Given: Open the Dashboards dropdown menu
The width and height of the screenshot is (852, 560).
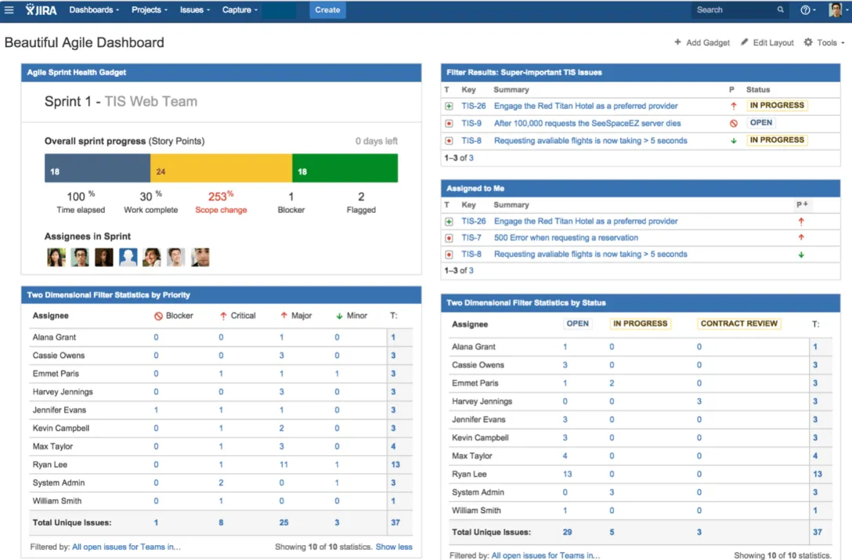Looking at the screenshot, I should coord(93,9).
